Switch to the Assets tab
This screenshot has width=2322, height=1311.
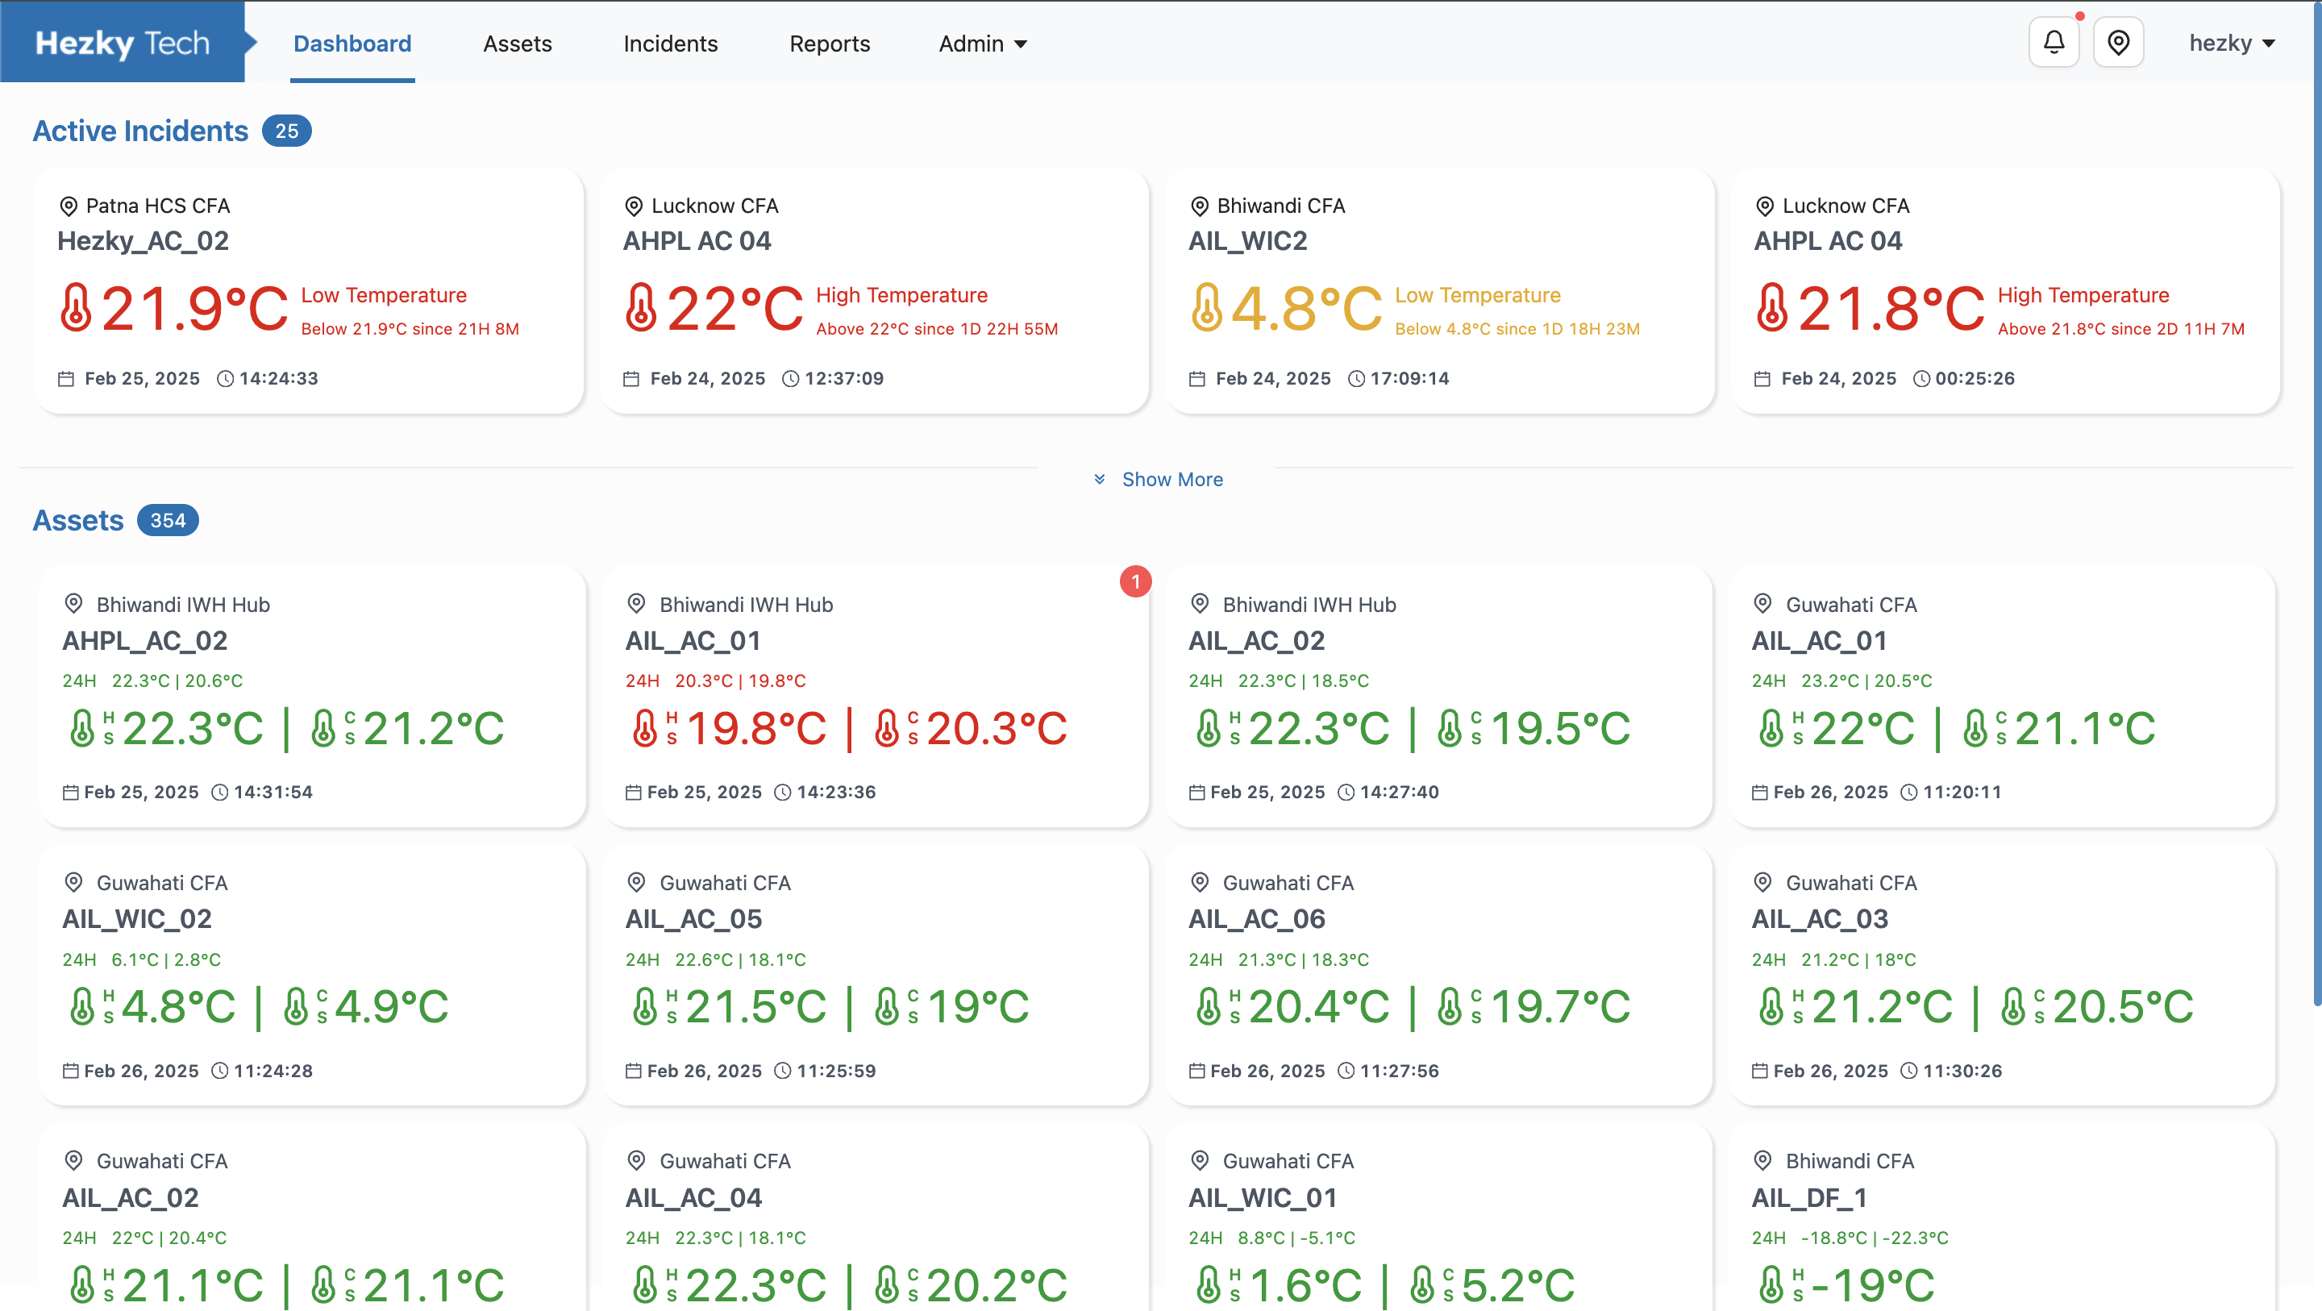518,44
